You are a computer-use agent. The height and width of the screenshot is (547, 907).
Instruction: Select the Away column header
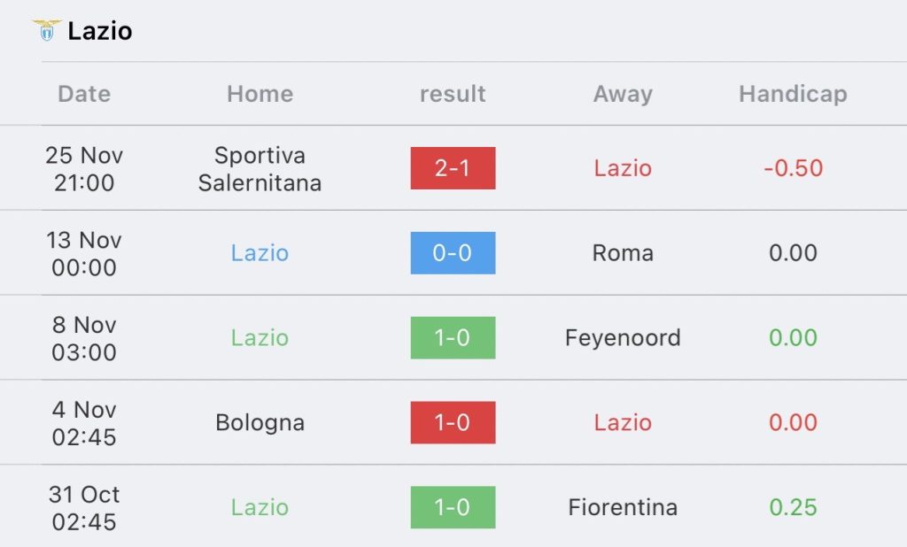[x=623, y=94]
